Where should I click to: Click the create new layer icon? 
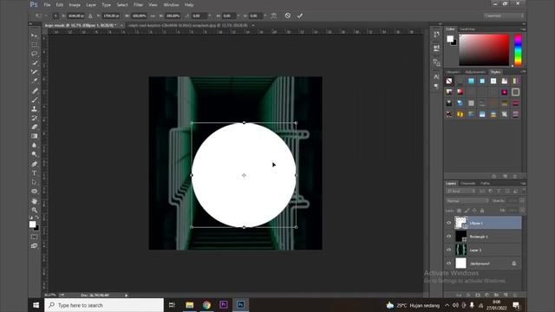tap(506, 295)
